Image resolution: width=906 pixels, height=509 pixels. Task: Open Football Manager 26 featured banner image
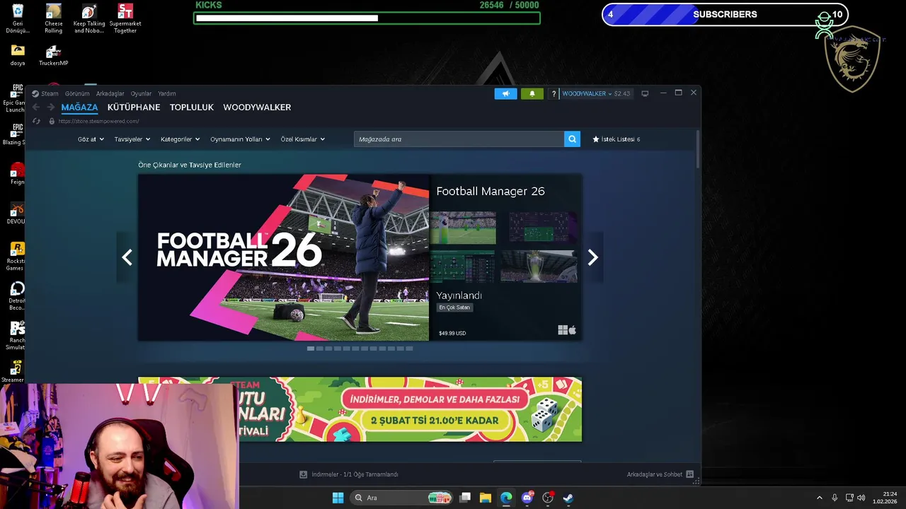pos(283,257)
